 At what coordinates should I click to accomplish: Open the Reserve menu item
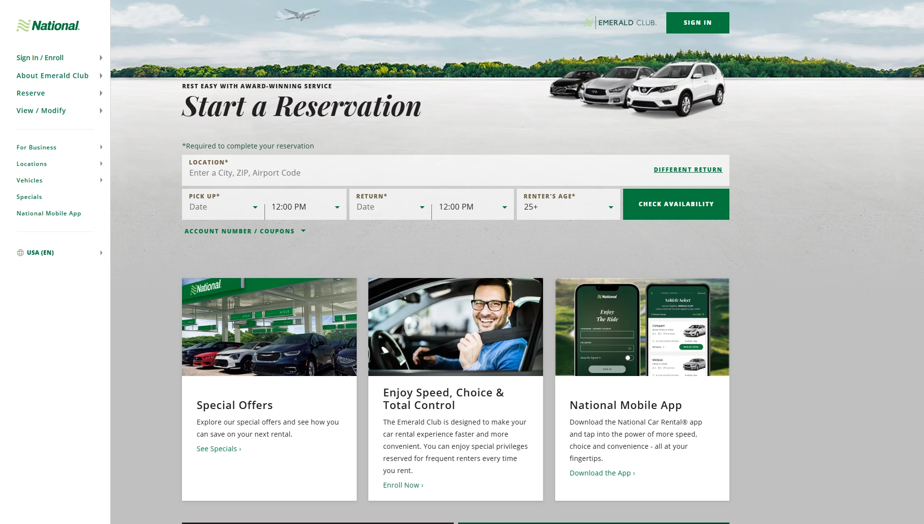31,93
